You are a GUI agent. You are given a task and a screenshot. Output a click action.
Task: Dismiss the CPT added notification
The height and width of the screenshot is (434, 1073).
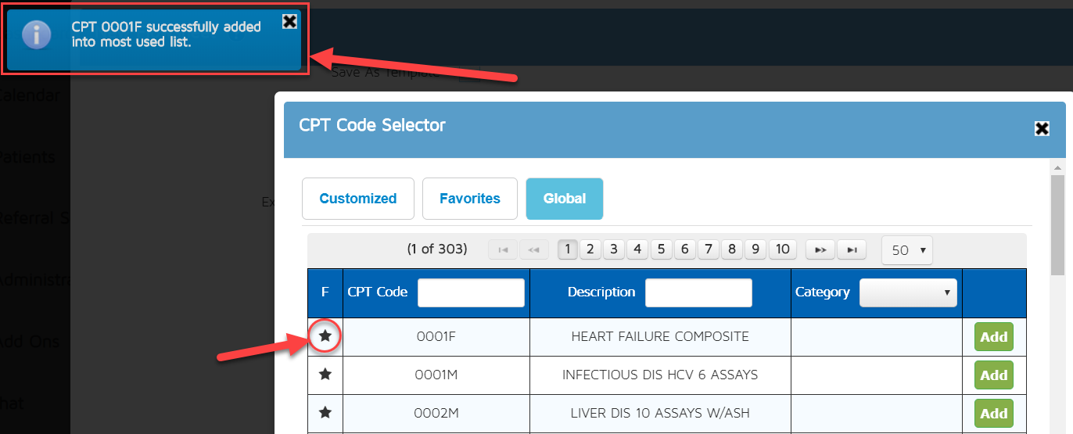(x=289, y=21)
